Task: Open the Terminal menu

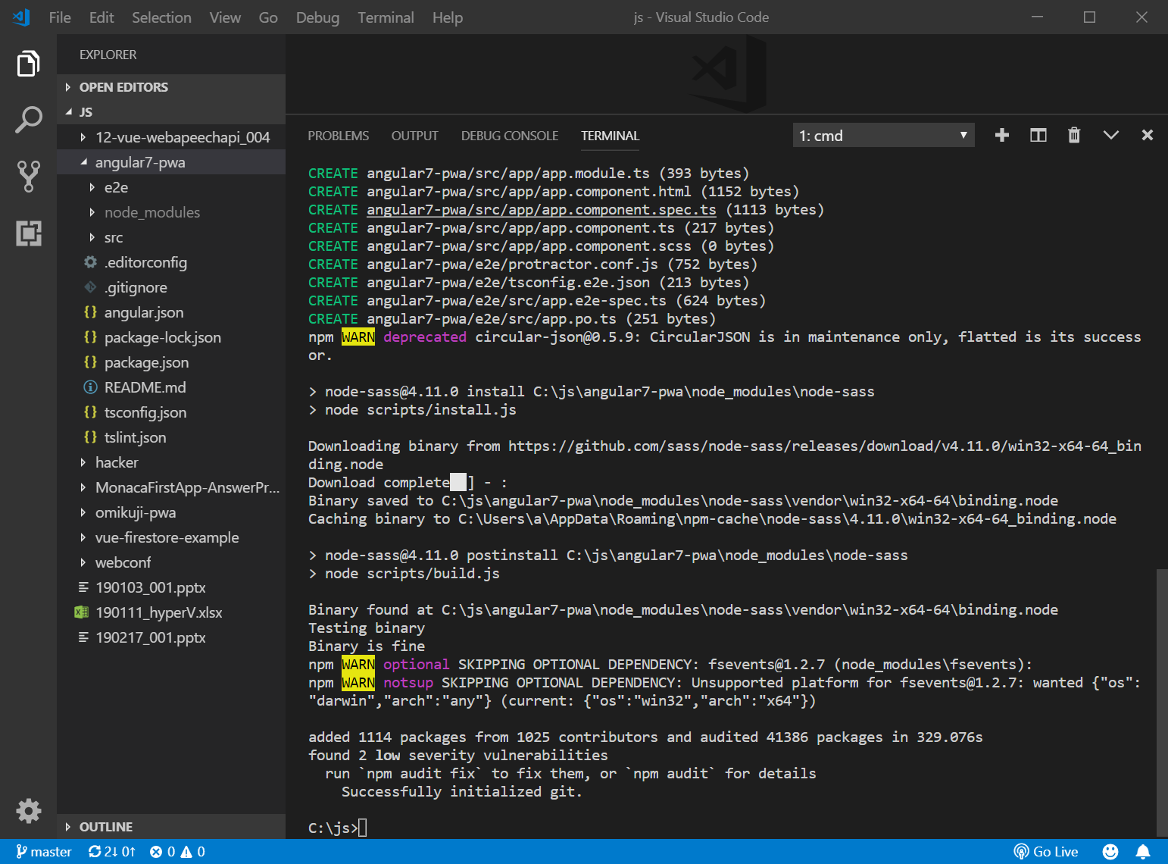Action: 386,17
